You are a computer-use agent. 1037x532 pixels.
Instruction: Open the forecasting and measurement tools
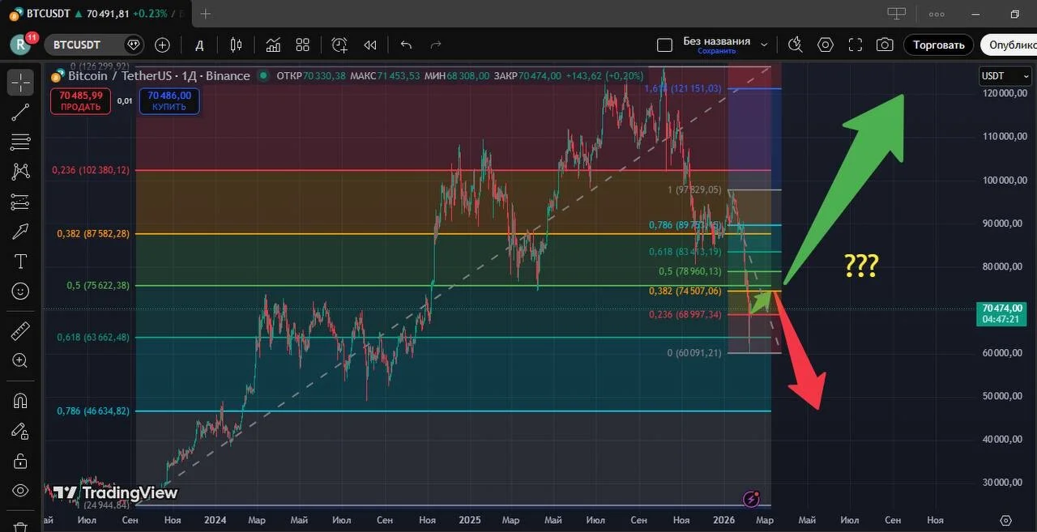pyautogui.click(x=20, y=202)
